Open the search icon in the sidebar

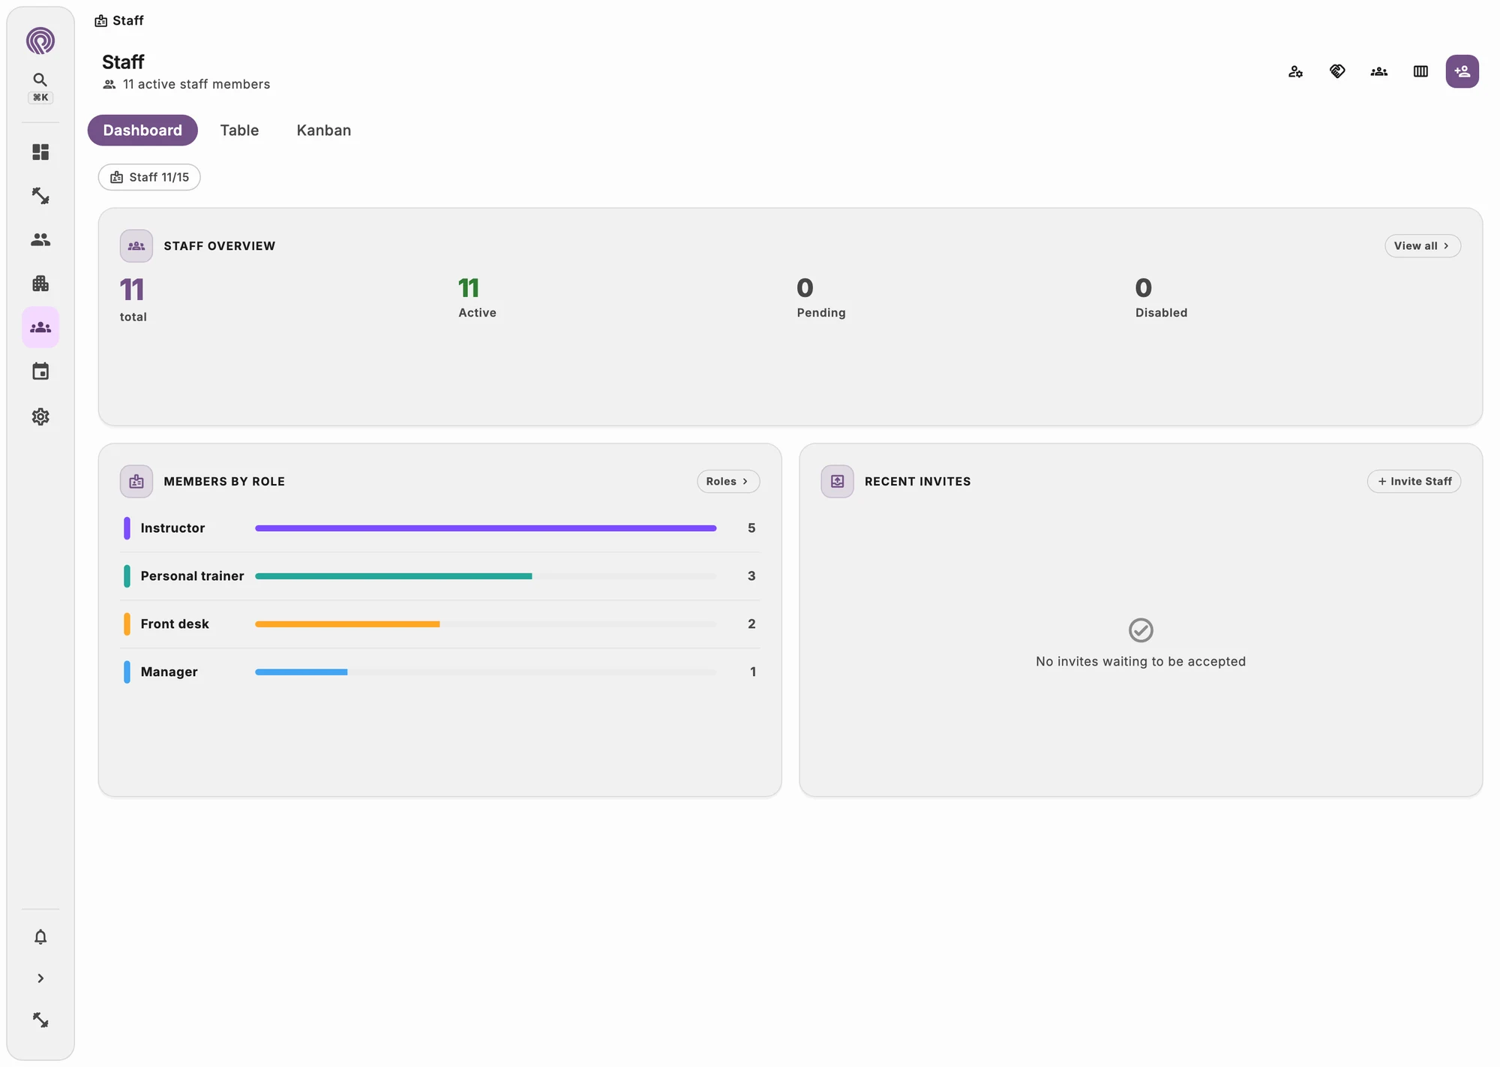click(40, 80)
